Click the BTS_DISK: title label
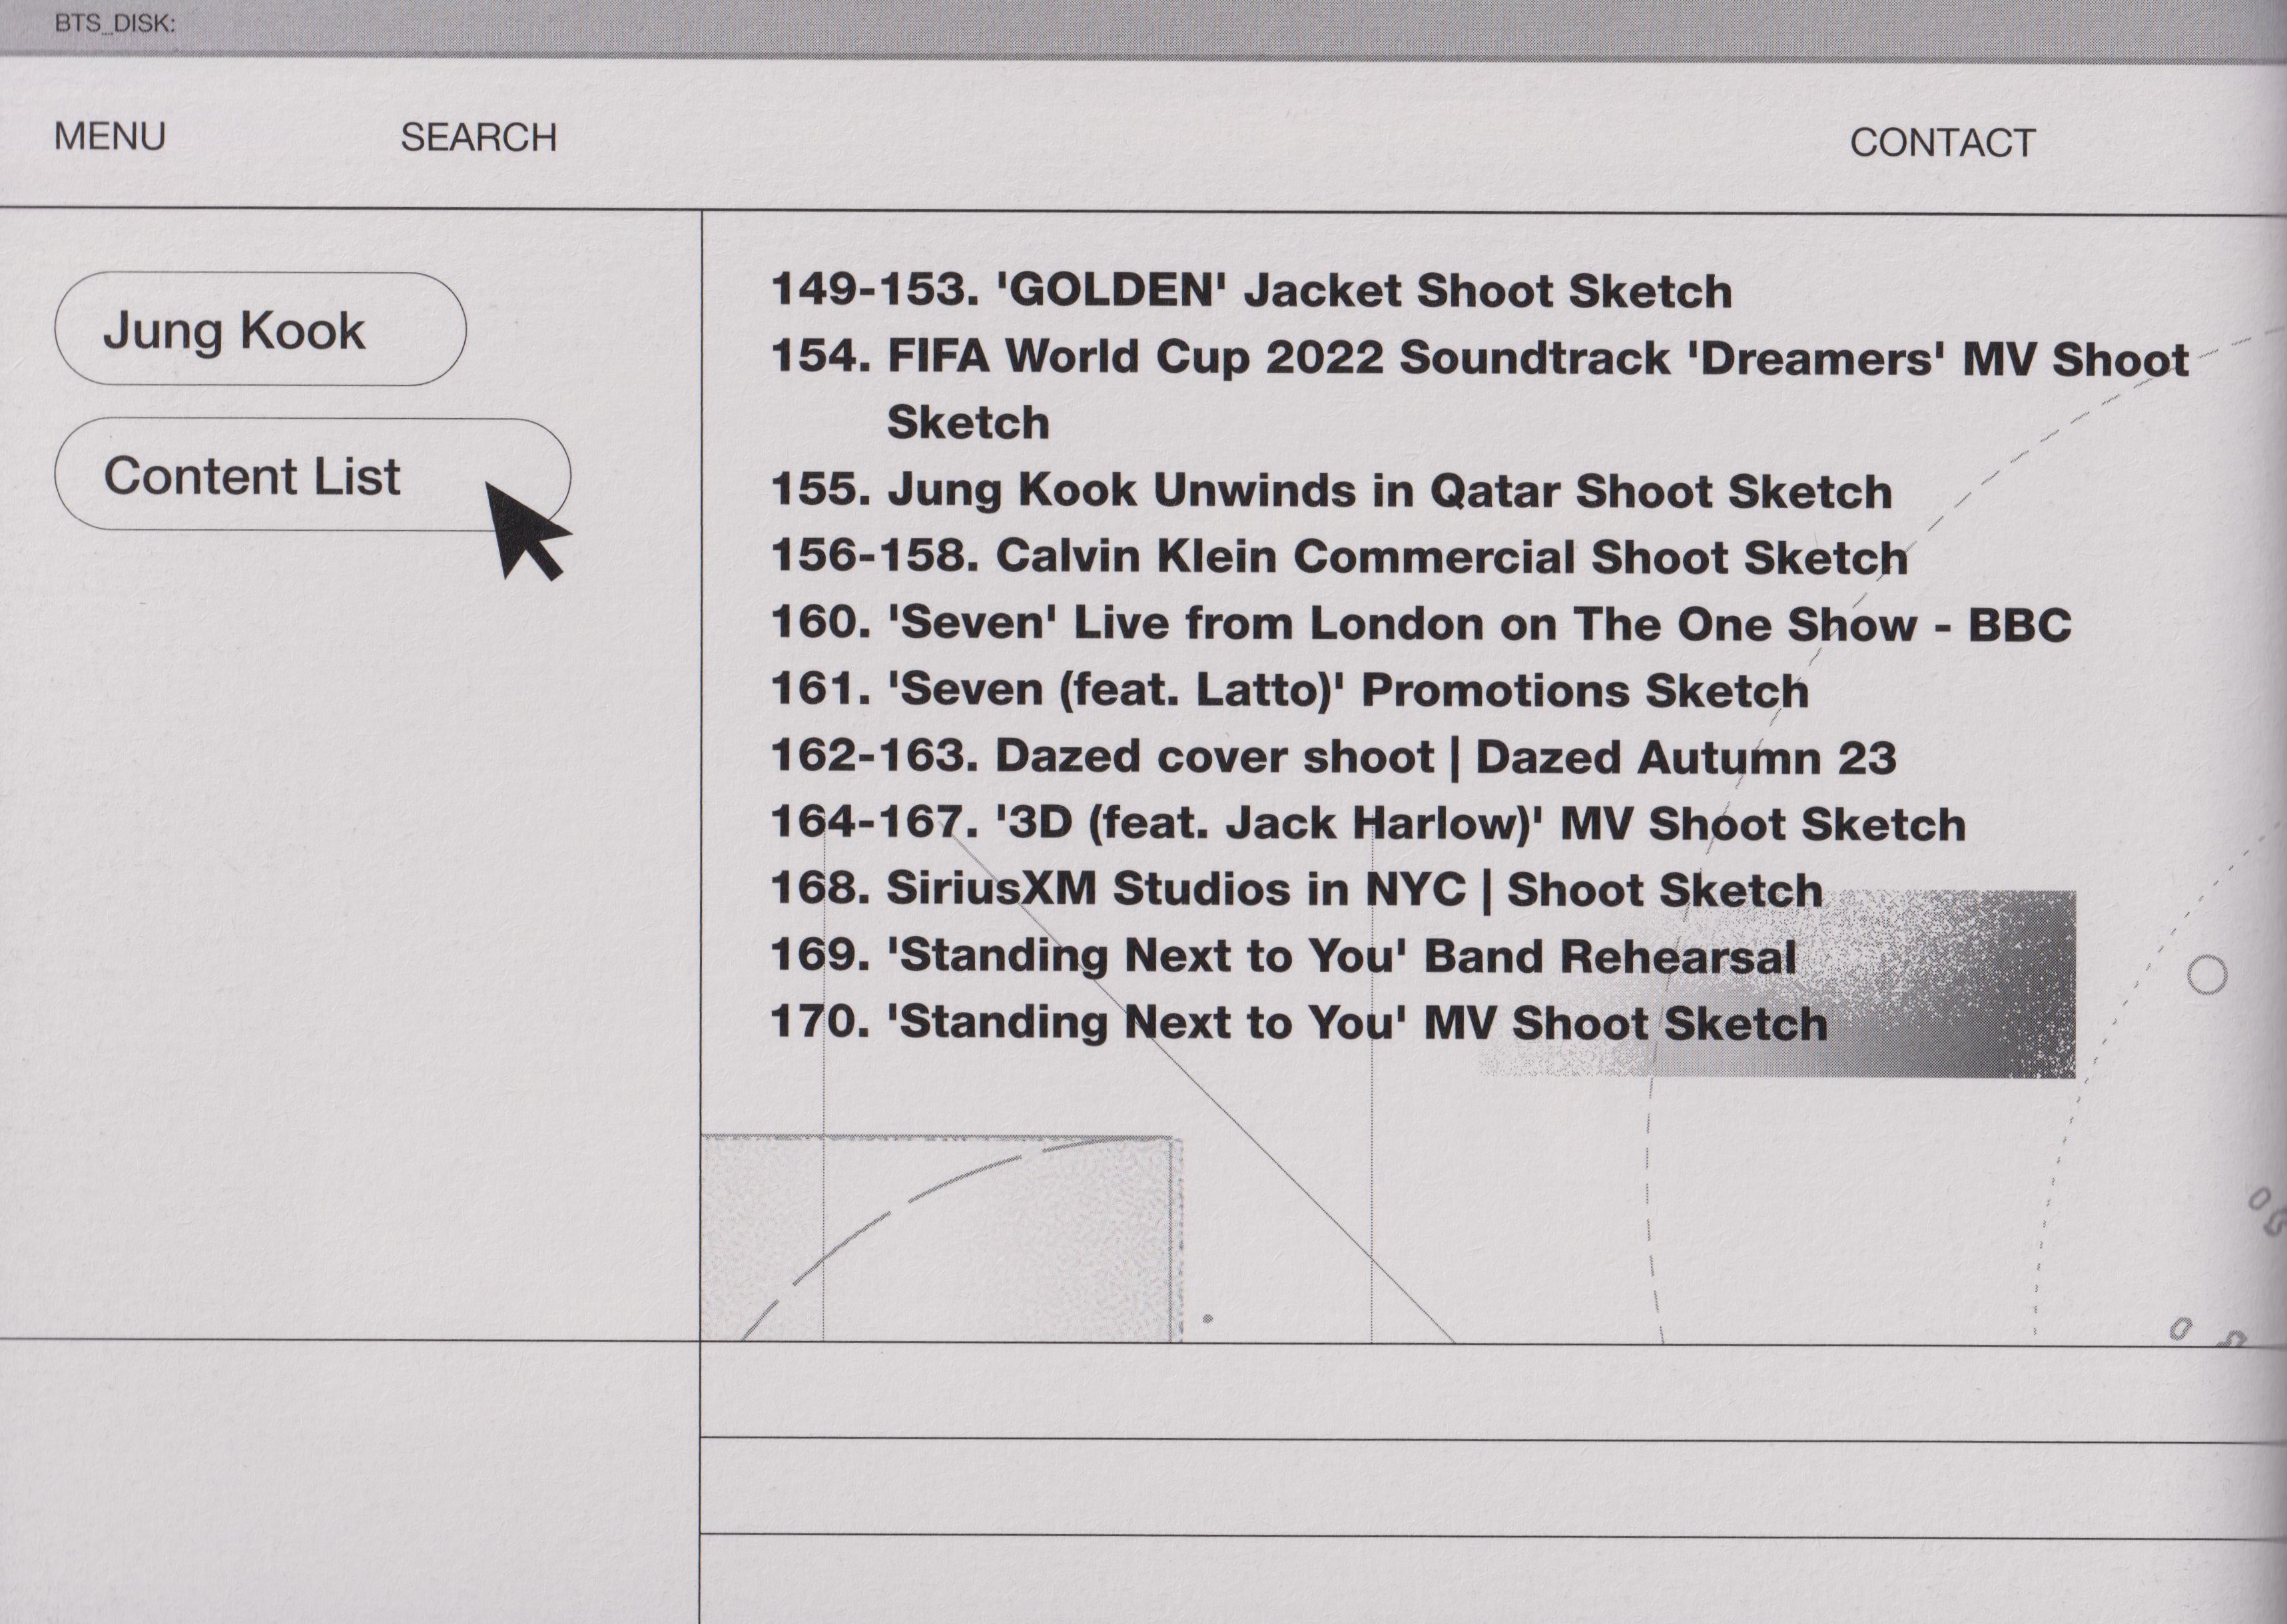Image resolution: width=2287 pixels, height=1624 pixels. [115, 24]
